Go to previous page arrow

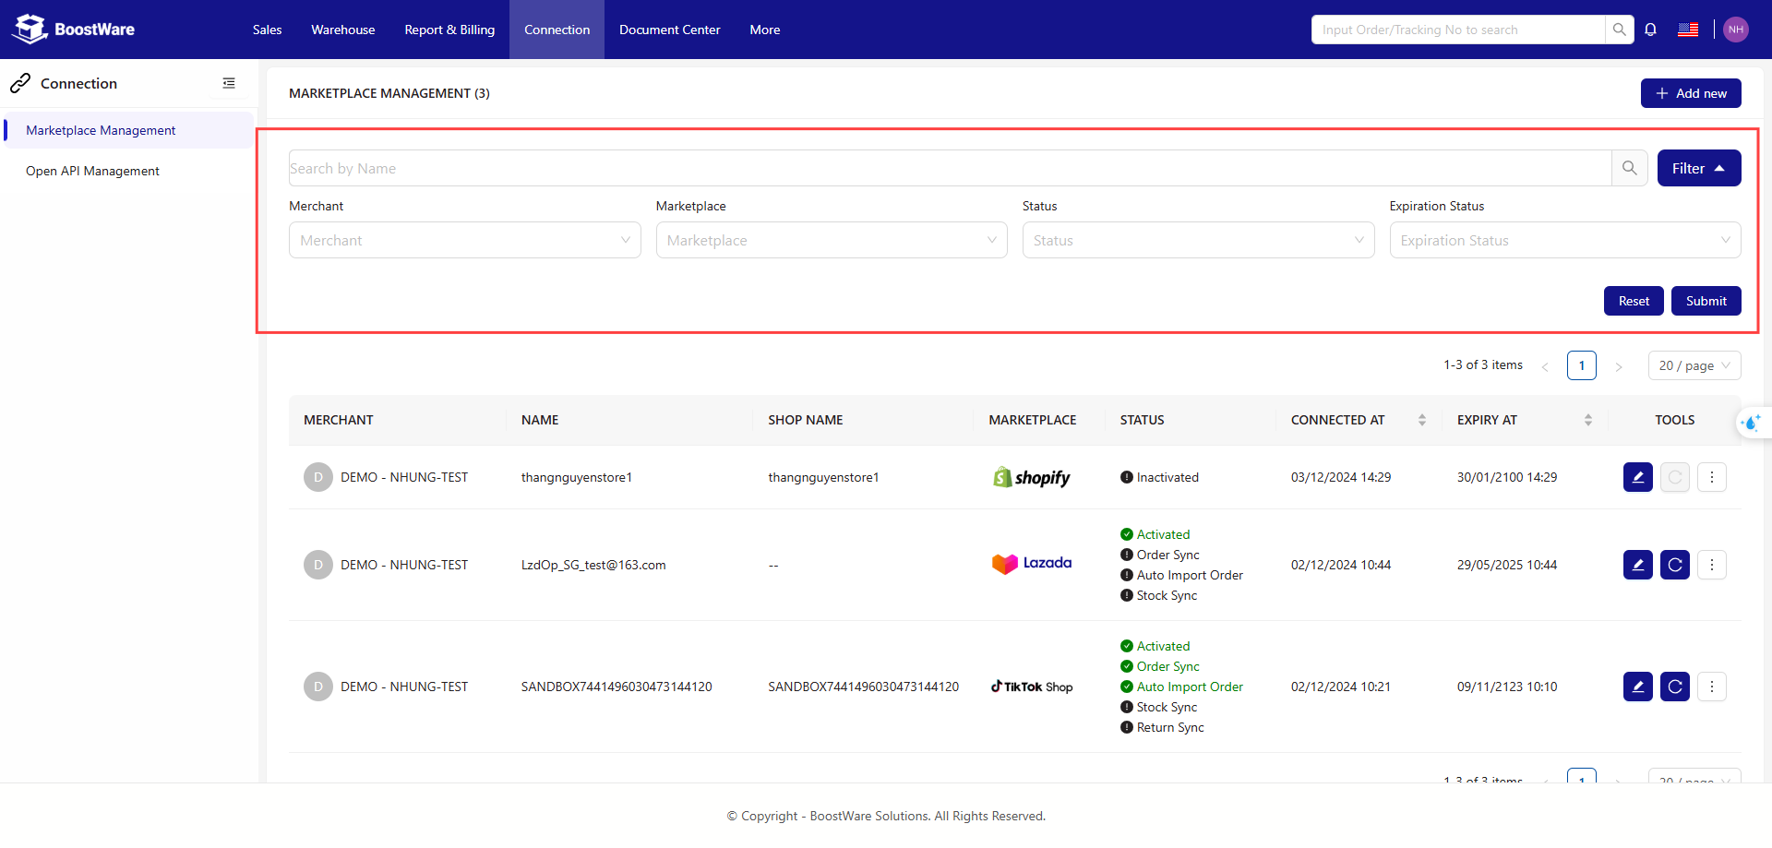1545,366
